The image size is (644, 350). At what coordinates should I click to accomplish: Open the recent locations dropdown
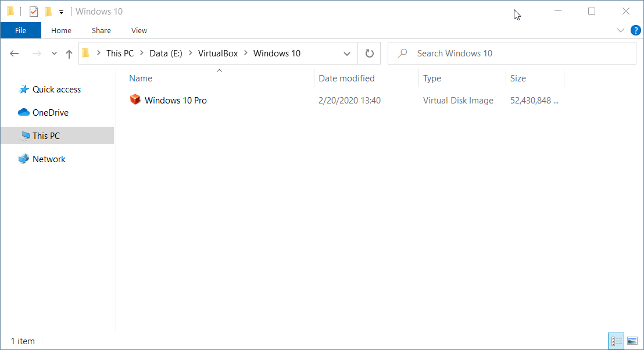[x=54, y=53]
